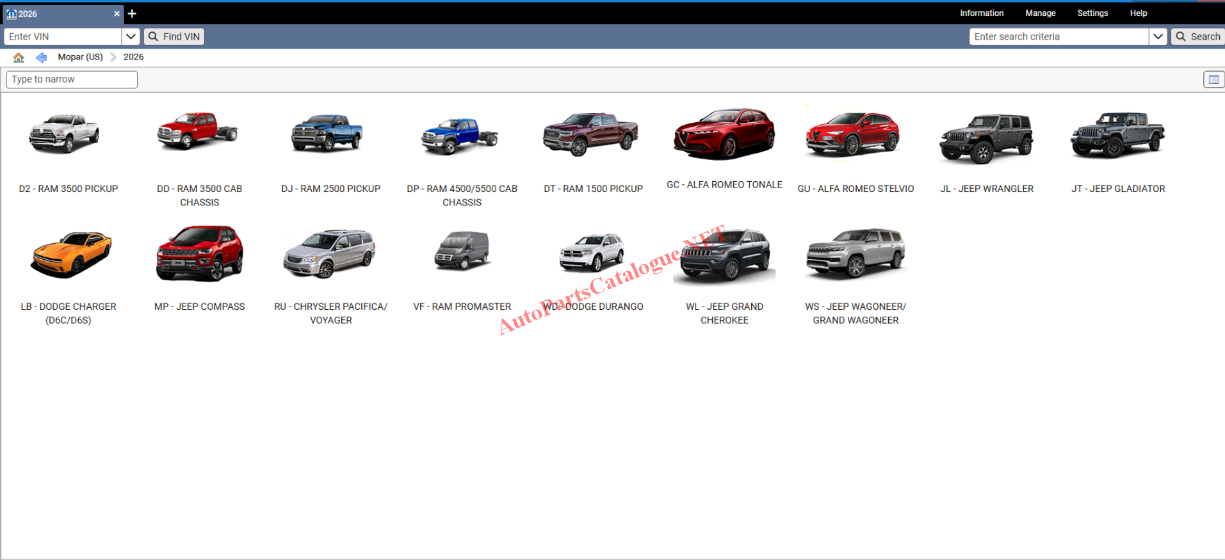
Task: Expand the Enter VIN dropdown arrow
Action: pos(130,36)
